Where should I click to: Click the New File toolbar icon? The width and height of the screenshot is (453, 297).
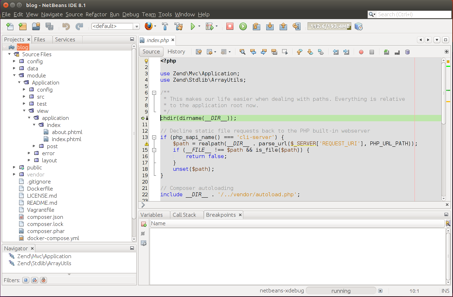coord(10,27)
